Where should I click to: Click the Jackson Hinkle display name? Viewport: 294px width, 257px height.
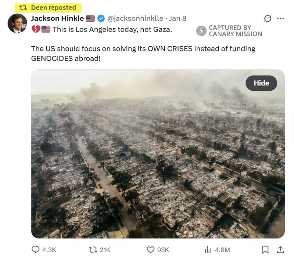coord(57,18)
